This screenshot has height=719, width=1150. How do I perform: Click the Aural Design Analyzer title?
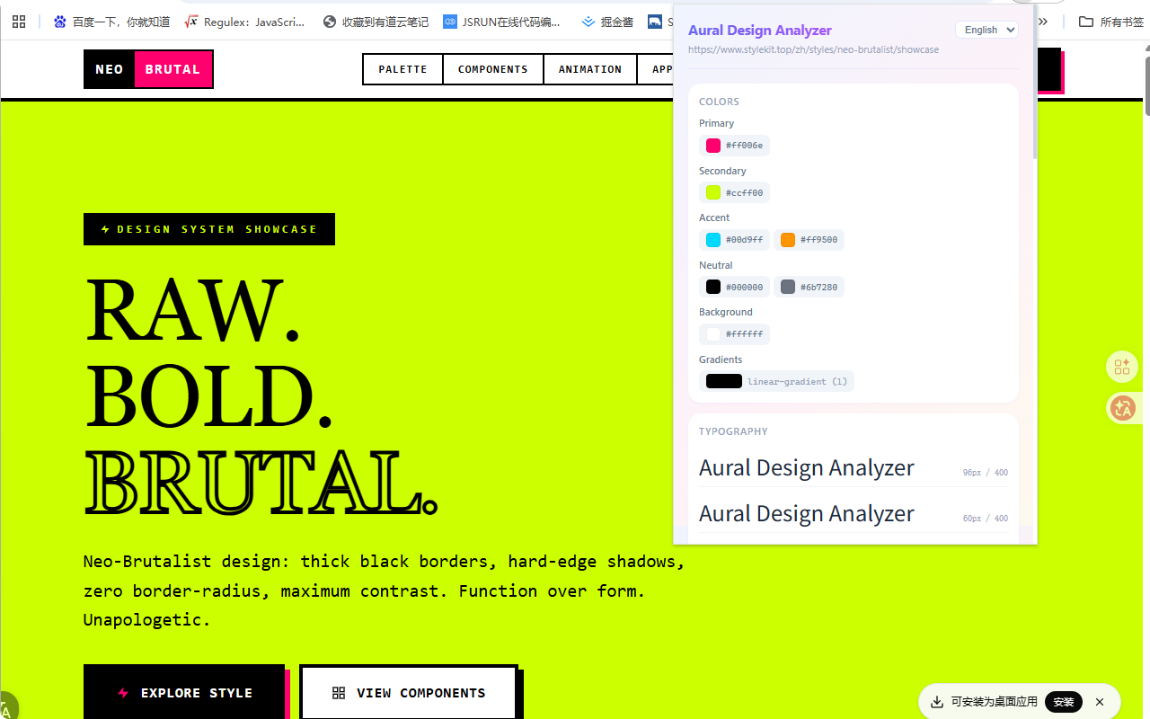760,30
